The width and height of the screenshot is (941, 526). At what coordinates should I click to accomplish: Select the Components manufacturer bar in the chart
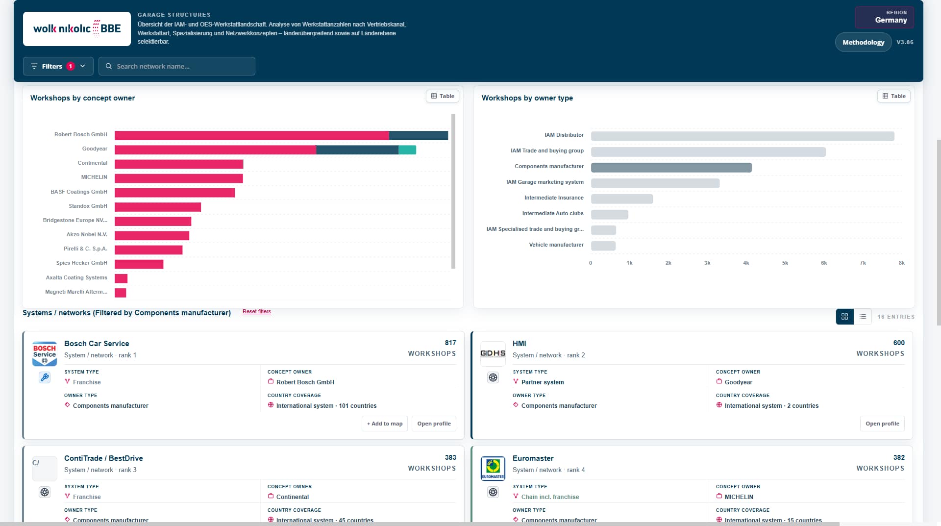click(671, 168)
